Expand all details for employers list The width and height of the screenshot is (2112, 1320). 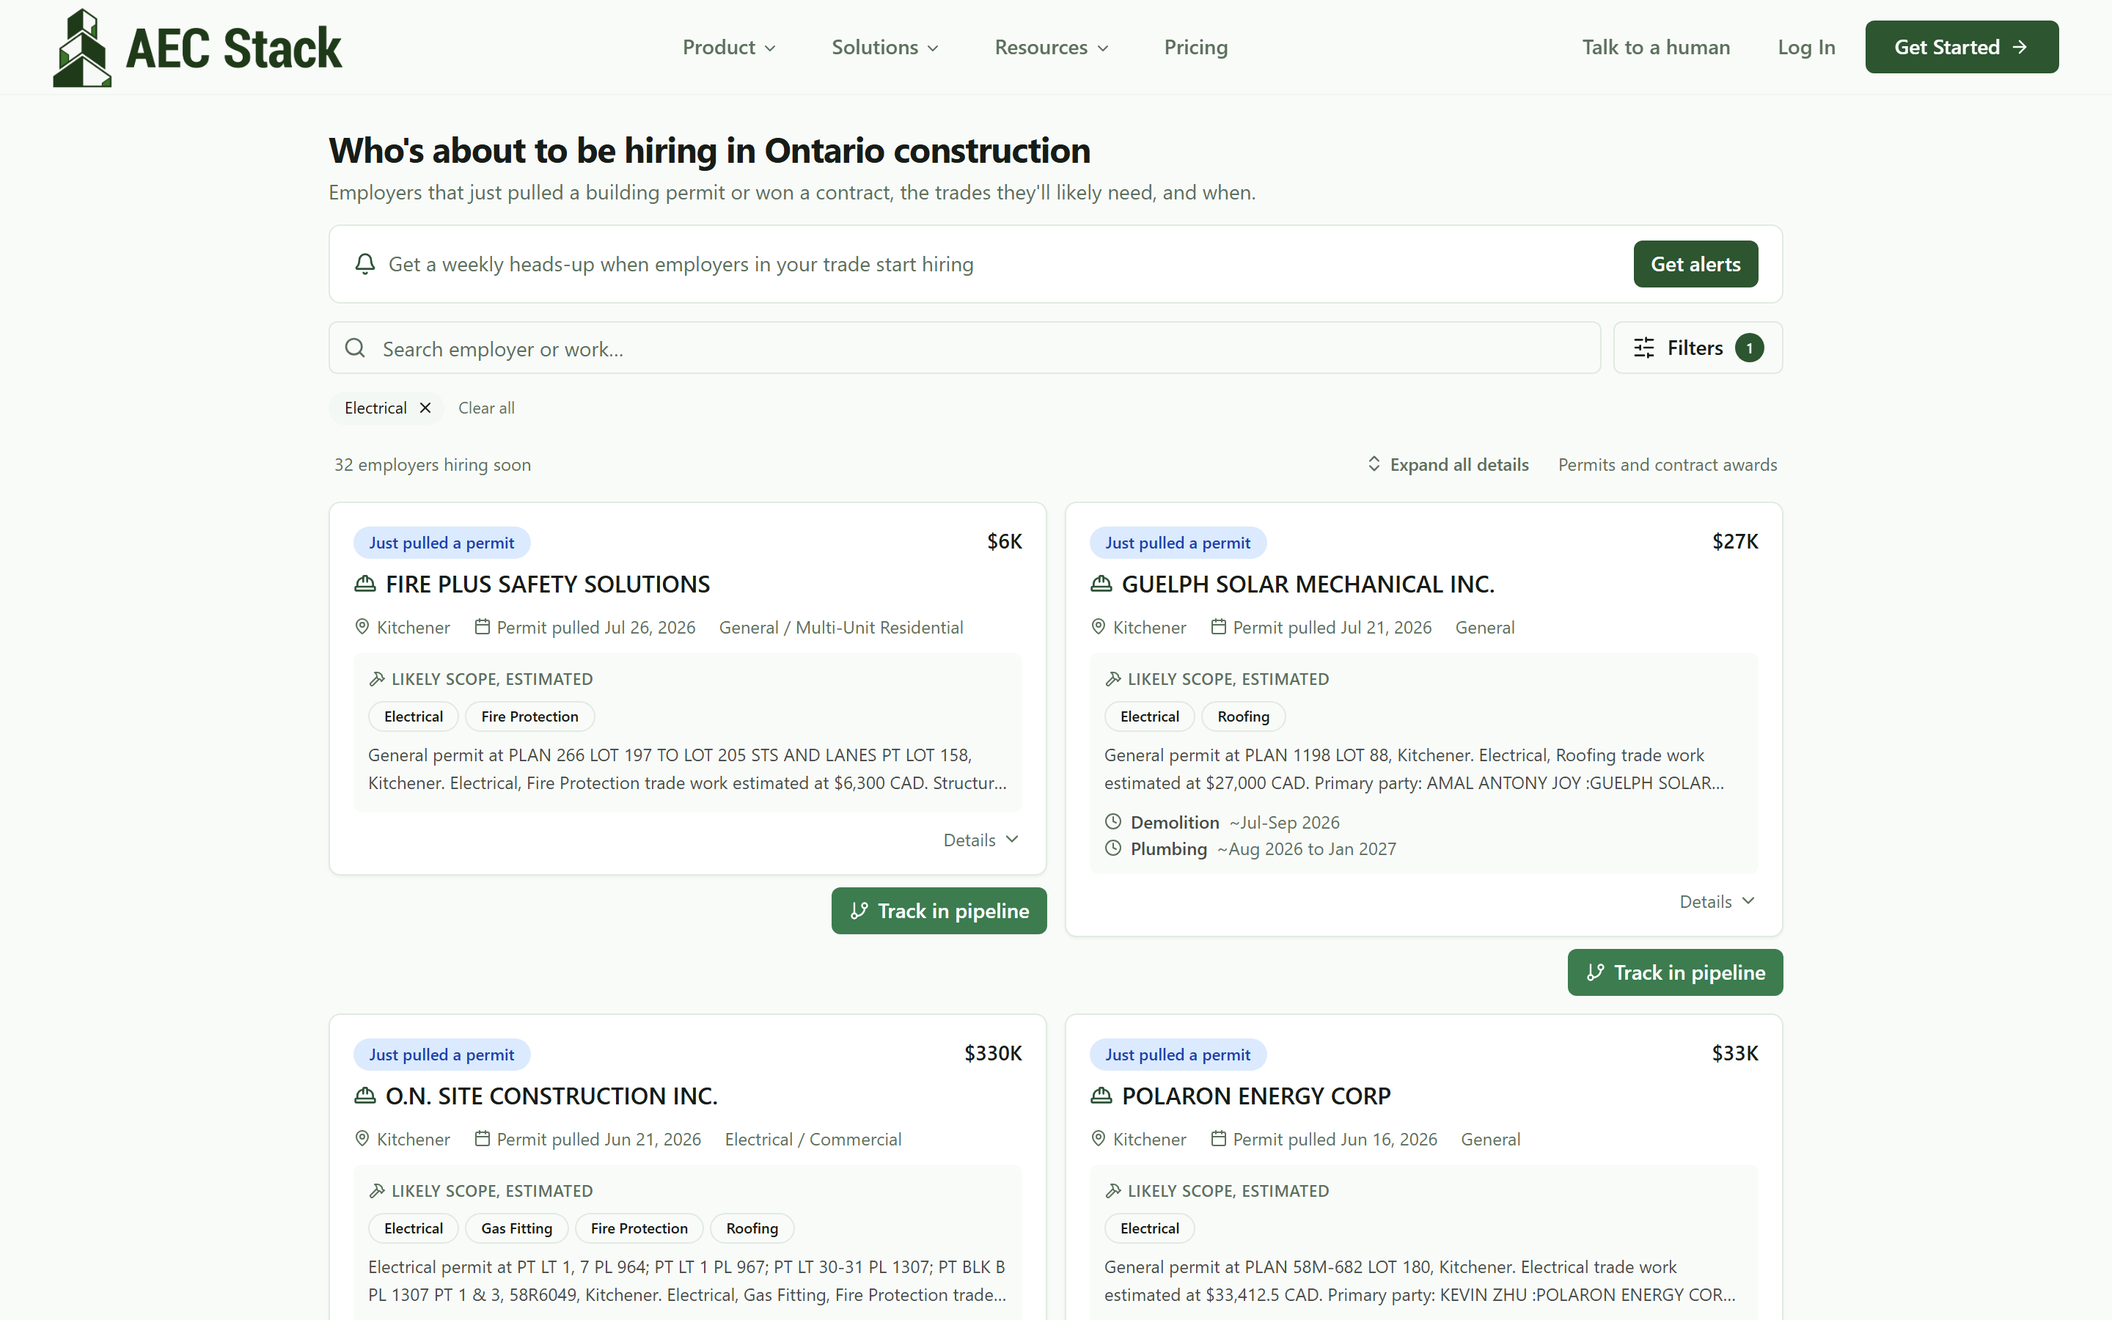(x=1448, y=464)
